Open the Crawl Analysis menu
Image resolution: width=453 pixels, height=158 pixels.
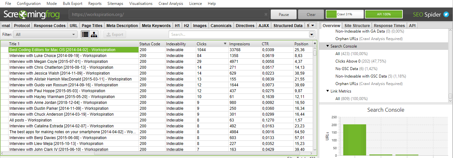point(171,4)
